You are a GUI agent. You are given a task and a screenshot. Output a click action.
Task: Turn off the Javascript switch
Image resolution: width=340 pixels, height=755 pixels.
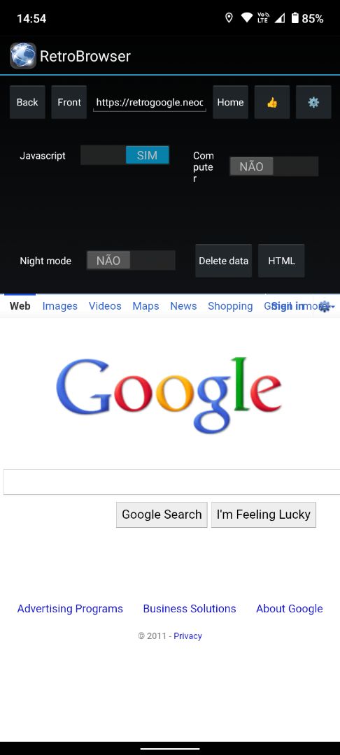pyautogui.click(x=125, y=155)
